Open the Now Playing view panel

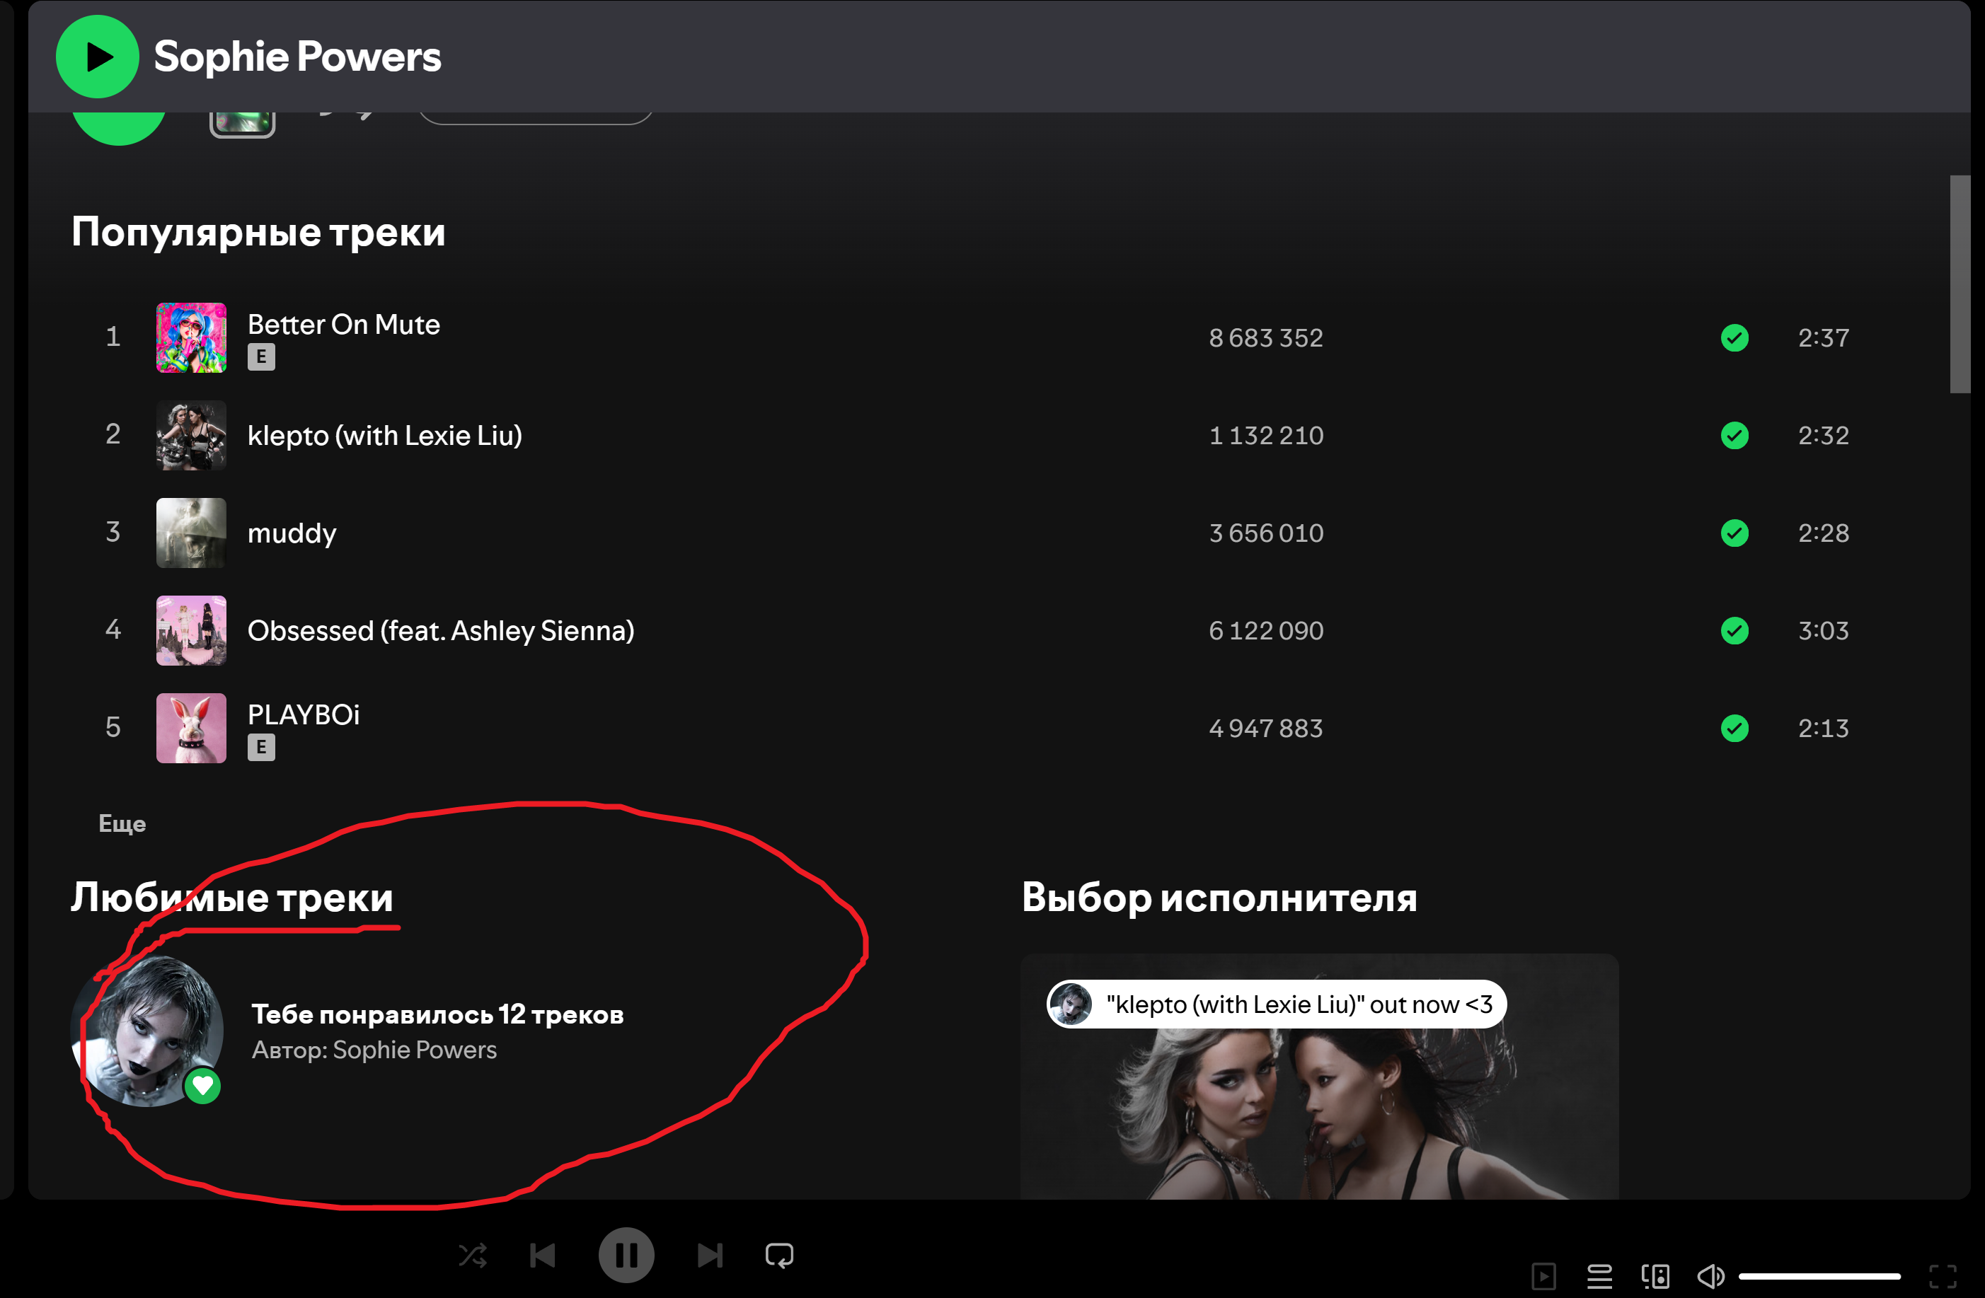pos(1544,1275)
